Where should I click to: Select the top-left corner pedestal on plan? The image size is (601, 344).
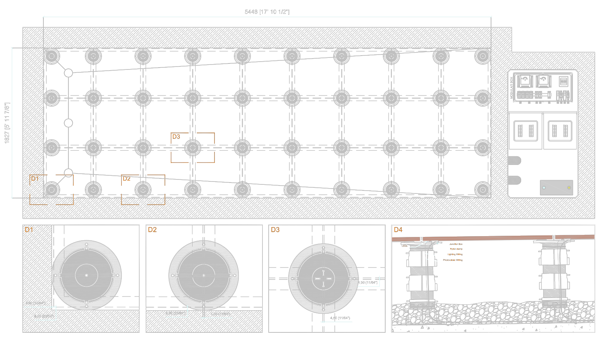coord(52,56)
